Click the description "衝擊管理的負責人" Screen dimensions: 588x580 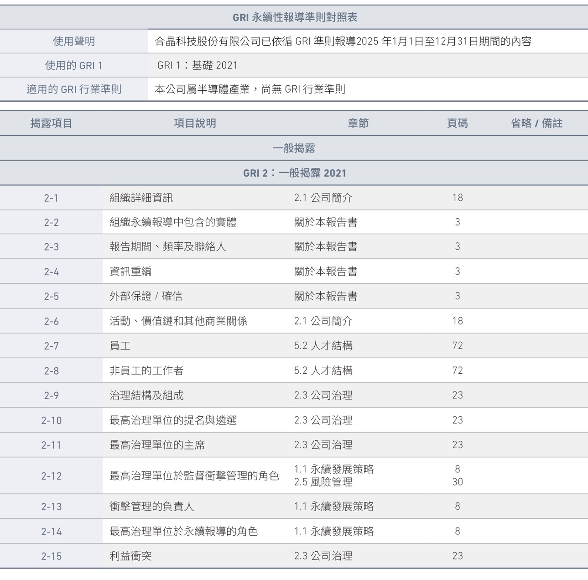(x=152, y=507)
